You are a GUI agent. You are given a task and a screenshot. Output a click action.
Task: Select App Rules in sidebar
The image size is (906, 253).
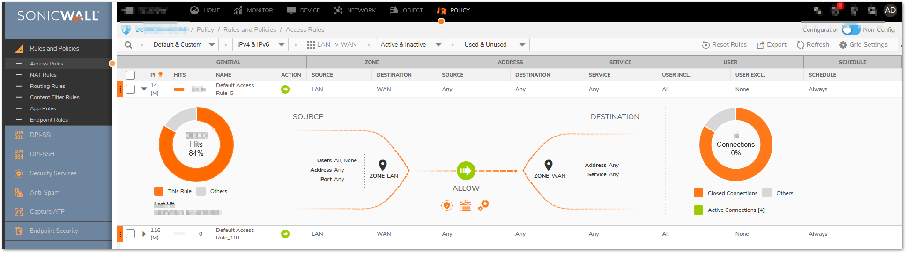pyautogui.click(x=58, y=108)
